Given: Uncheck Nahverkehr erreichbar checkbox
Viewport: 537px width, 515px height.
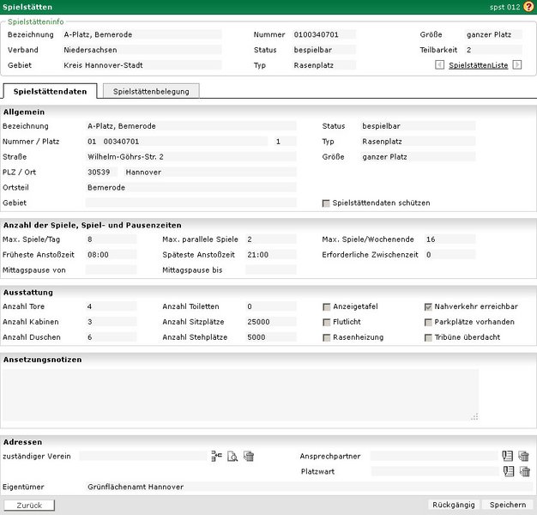Looking at the screenshot, I should coord(428,306).
